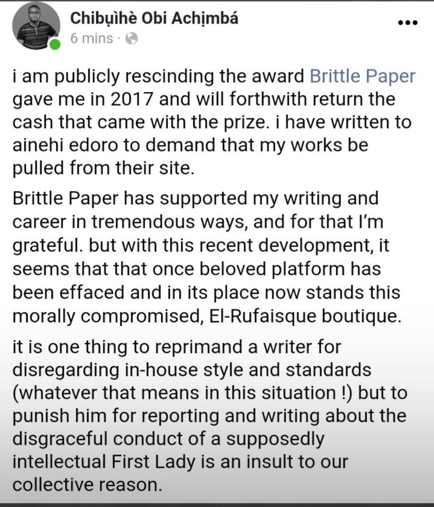The width and height of the screenshot is (434, 507).
Task: Click the phrase El-Rufaisque boutique
Action: [x=305, y=316]
